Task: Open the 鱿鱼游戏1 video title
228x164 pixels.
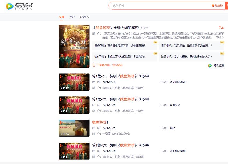Action: click(100, 122)
